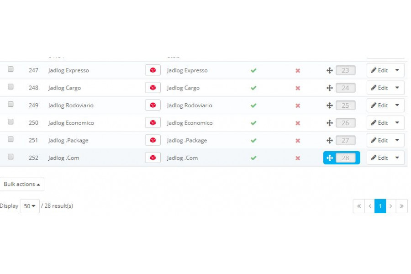The height and width of the screenshot is (274, 411).
Task: Click red cross for Jadlog .Package
Action: pyautogui.click(x=298, y=141)
